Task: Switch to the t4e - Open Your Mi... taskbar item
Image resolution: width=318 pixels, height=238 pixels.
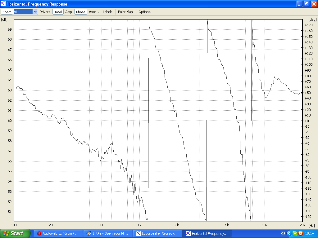Action: [x=108, y=233]
